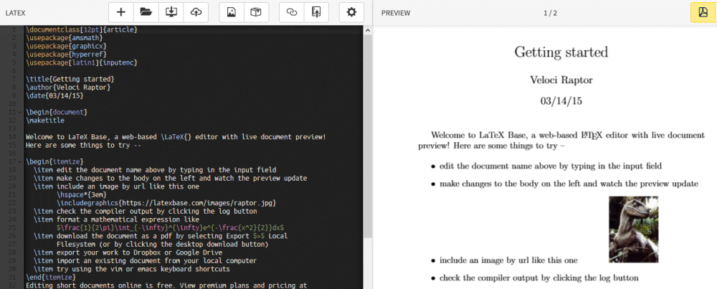717x289 pixels.
Task: Place cursor on the \author{Veloci Raptor} line
Action: pos(67,87)
